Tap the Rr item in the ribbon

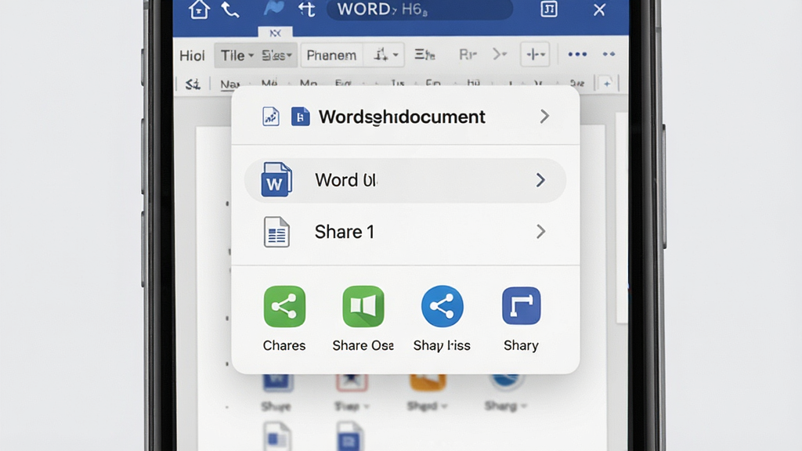[x=468, y=54]
